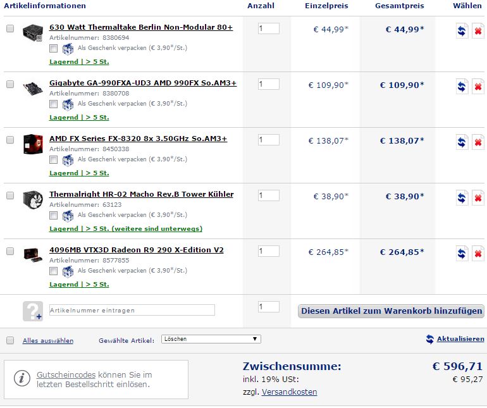Enable gift wrapping for AMD FX-8320
The height and width of the screenshot is (408, 487).
[x=53, y=159]
